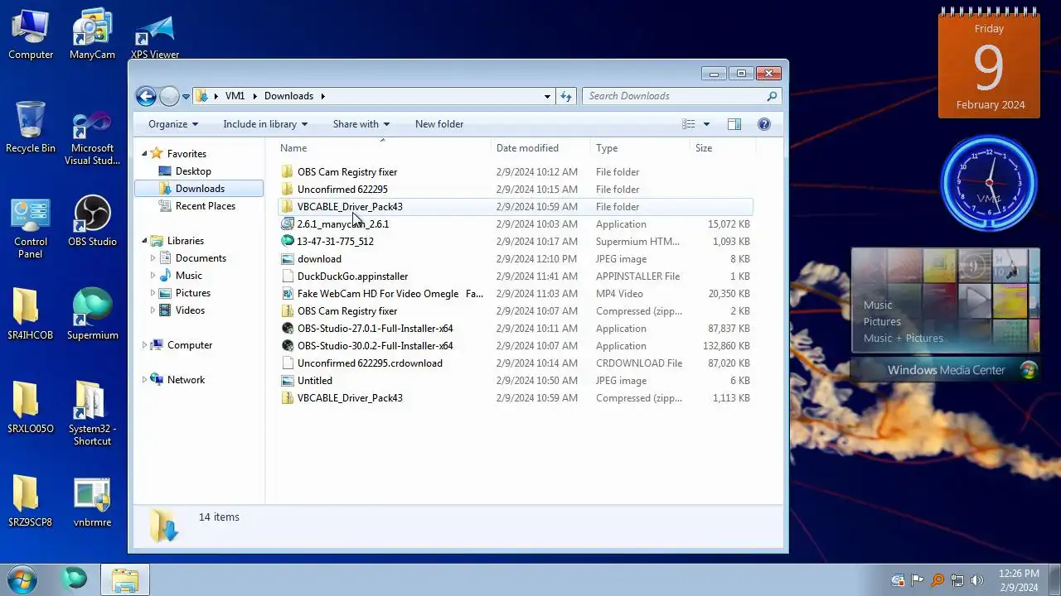Open the Windows Start button
This screenshot has width=1061, height=596.
click(x=22, y=579)
